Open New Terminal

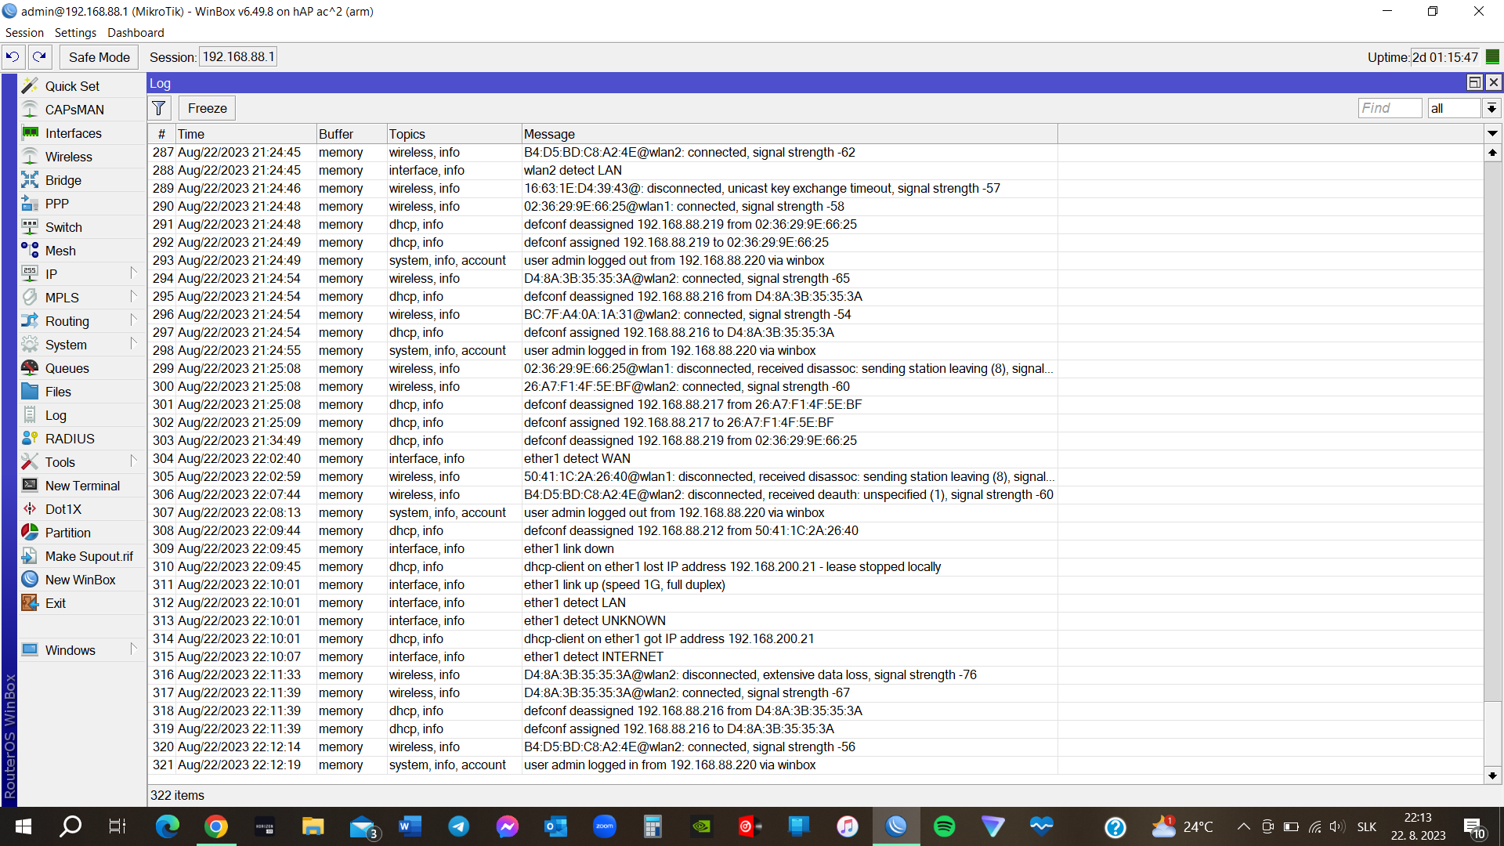(82, 486)
